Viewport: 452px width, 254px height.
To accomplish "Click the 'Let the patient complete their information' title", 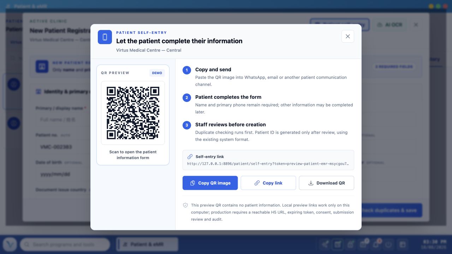I will tap(179, 41).
